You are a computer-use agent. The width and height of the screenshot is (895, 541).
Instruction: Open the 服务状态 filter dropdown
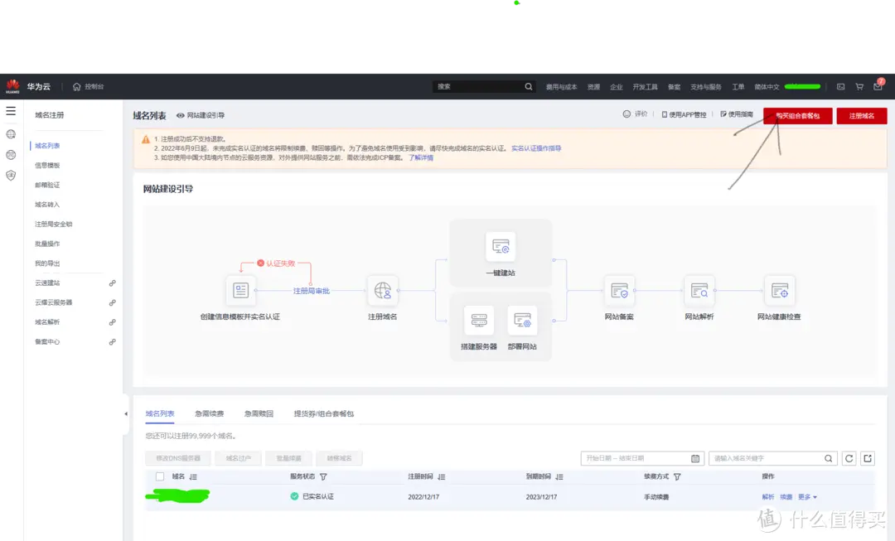pos(323,477)
